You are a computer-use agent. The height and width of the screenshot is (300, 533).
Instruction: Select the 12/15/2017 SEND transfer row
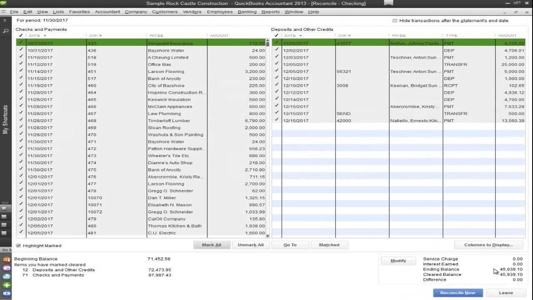tap(399, 113)
